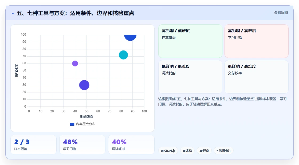
Task: Click the y-axis tick label 100
Action: point(23,35)
